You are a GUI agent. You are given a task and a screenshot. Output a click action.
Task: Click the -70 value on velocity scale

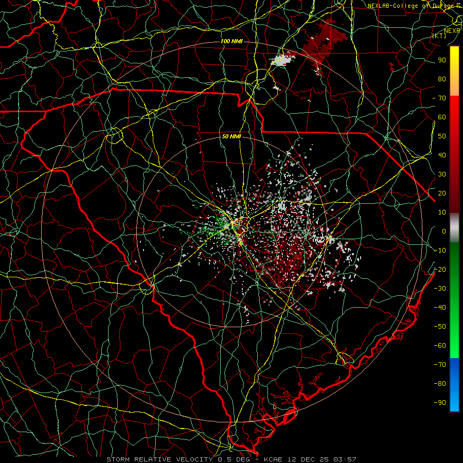coord(440,365)
